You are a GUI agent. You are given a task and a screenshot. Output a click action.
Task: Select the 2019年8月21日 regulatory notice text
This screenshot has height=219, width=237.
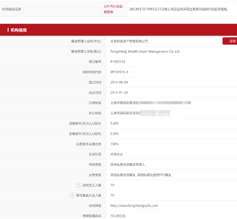[x=179, y=9]
